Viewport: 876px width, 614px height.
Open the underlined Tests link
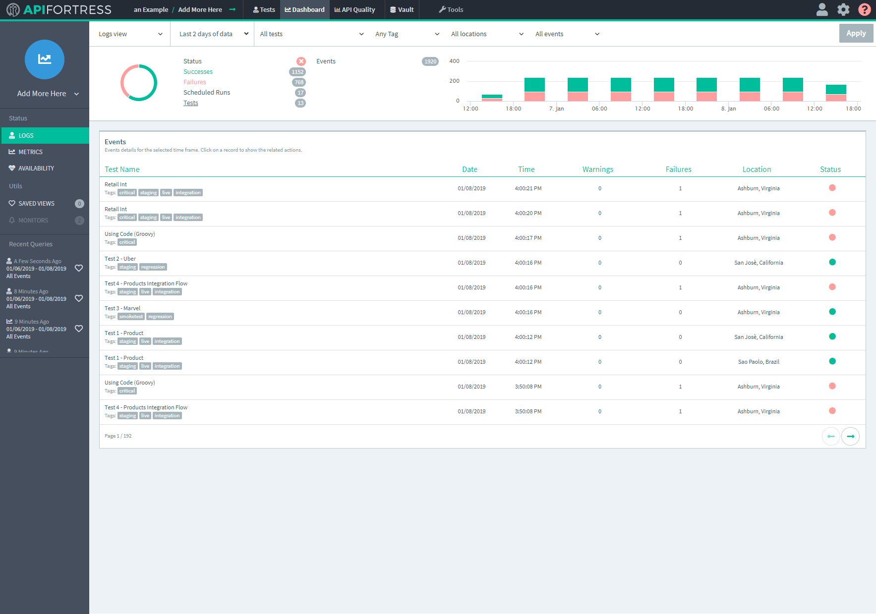click(x=190, y=103)
